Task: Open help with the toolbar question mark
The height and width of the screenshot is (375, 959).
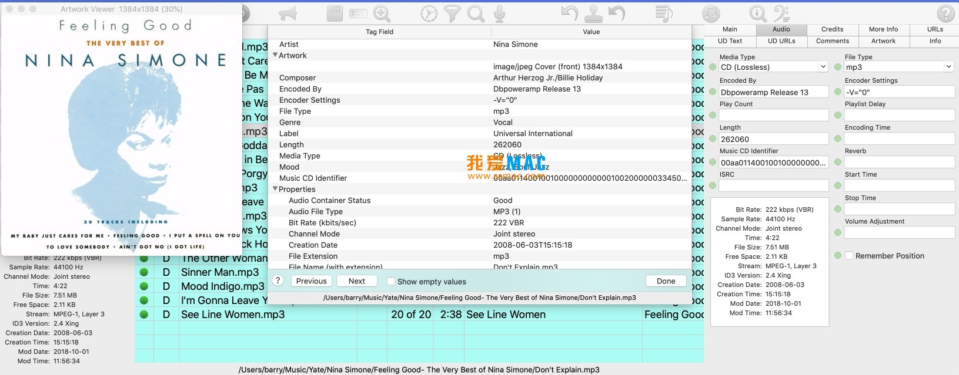Action: (946, 13)
